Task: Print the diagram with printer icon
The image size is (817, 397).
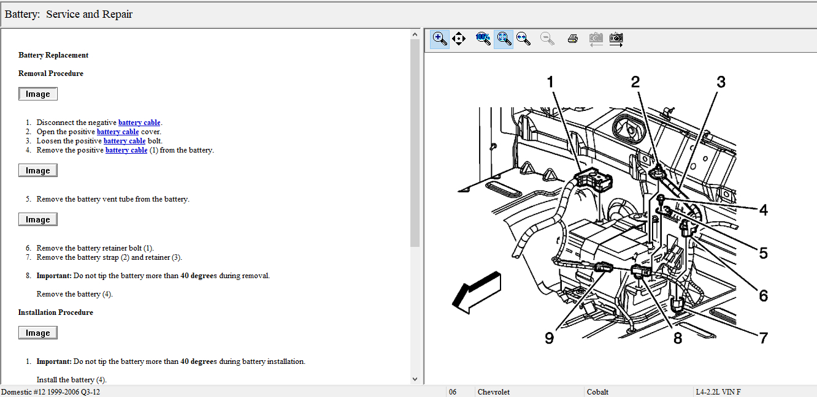Action: (x=573, y=39)
